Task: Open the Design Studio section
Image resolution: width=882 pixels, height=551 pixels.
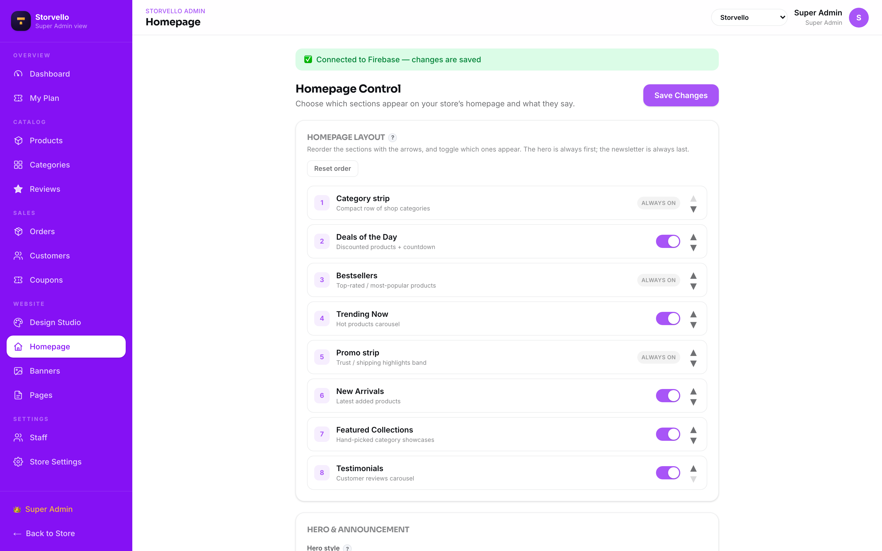Action: pos(66,323)
